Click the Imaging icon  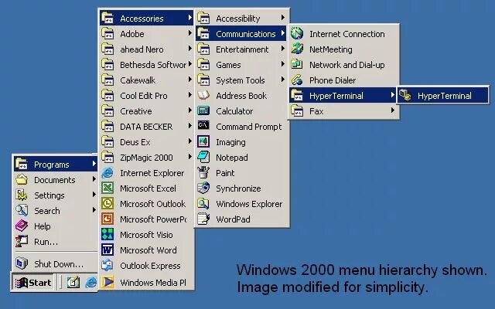203,142
